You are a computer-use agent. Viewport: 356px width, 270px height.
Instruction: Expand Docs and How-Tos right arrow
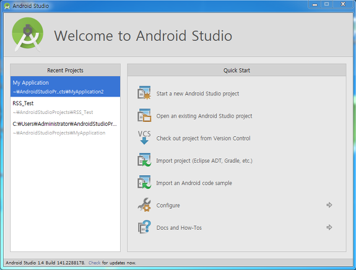coord(329,227)
